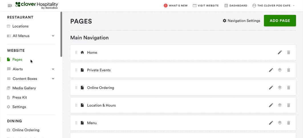This screenshot has width=303, height=138.
Task: Go to Locations in sidebar
Action: point(20,26)
